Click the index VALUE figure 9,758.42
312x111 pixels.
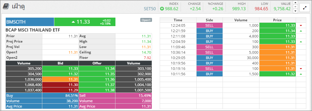click(282, 9)
